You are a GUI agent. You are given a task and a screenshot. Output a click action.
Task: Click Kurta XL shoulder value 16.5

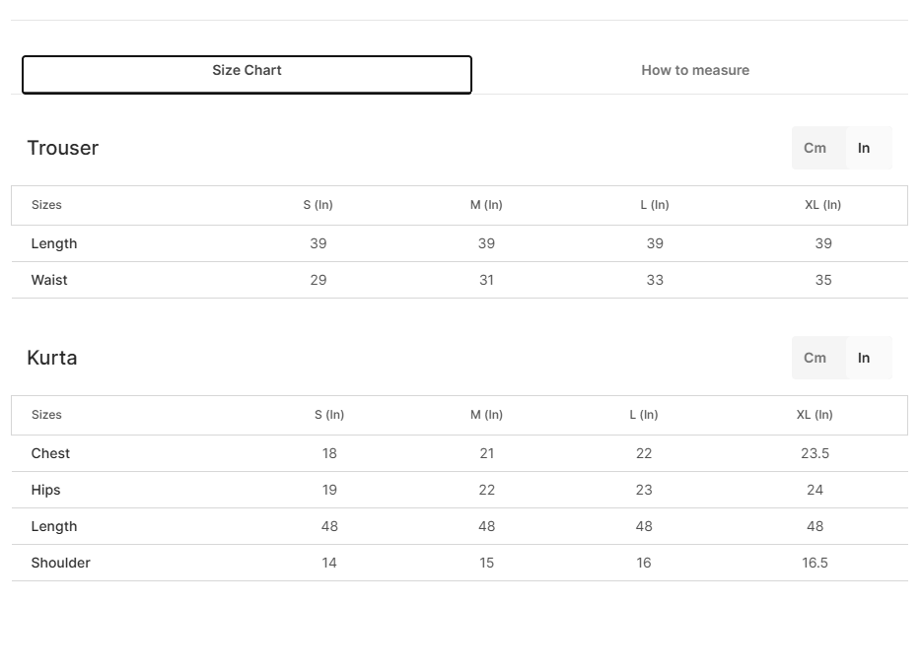point(815,563)
